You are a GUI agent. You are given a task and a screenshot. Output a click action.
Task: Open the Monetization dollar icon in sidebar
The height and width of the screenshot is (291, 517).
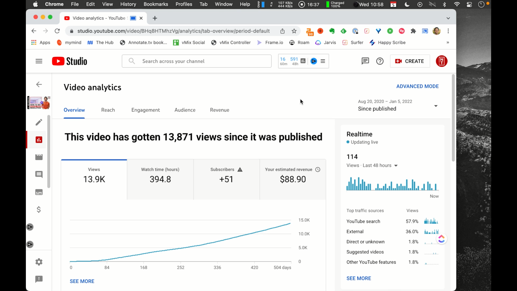tap(39, 210)
